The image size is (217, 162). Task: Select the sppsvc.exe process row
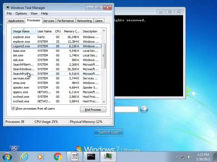pyautogui.click(x=56, y=92)
